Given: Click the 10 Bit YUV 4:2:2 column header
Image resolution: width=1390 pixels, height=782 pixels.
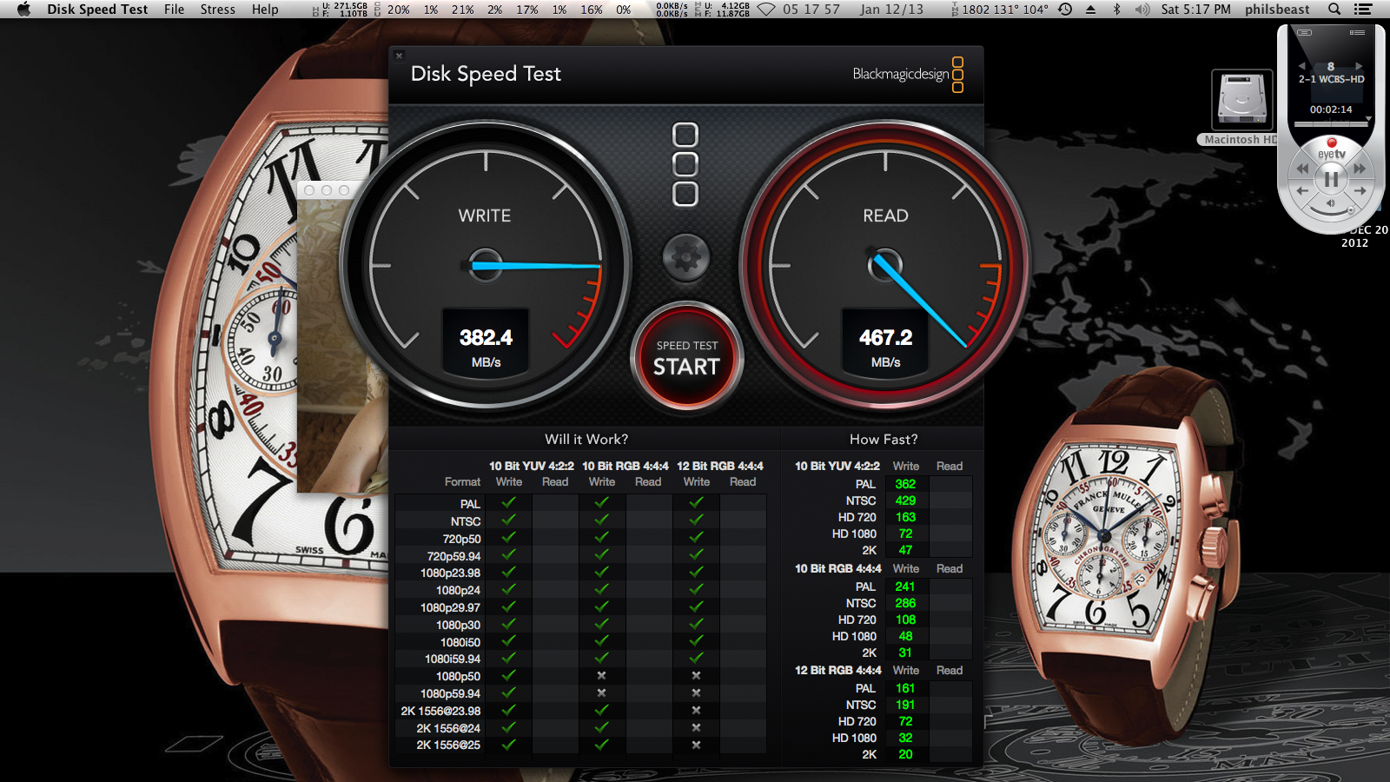Looking at the screenshot, I should click(x=532, y=466).
